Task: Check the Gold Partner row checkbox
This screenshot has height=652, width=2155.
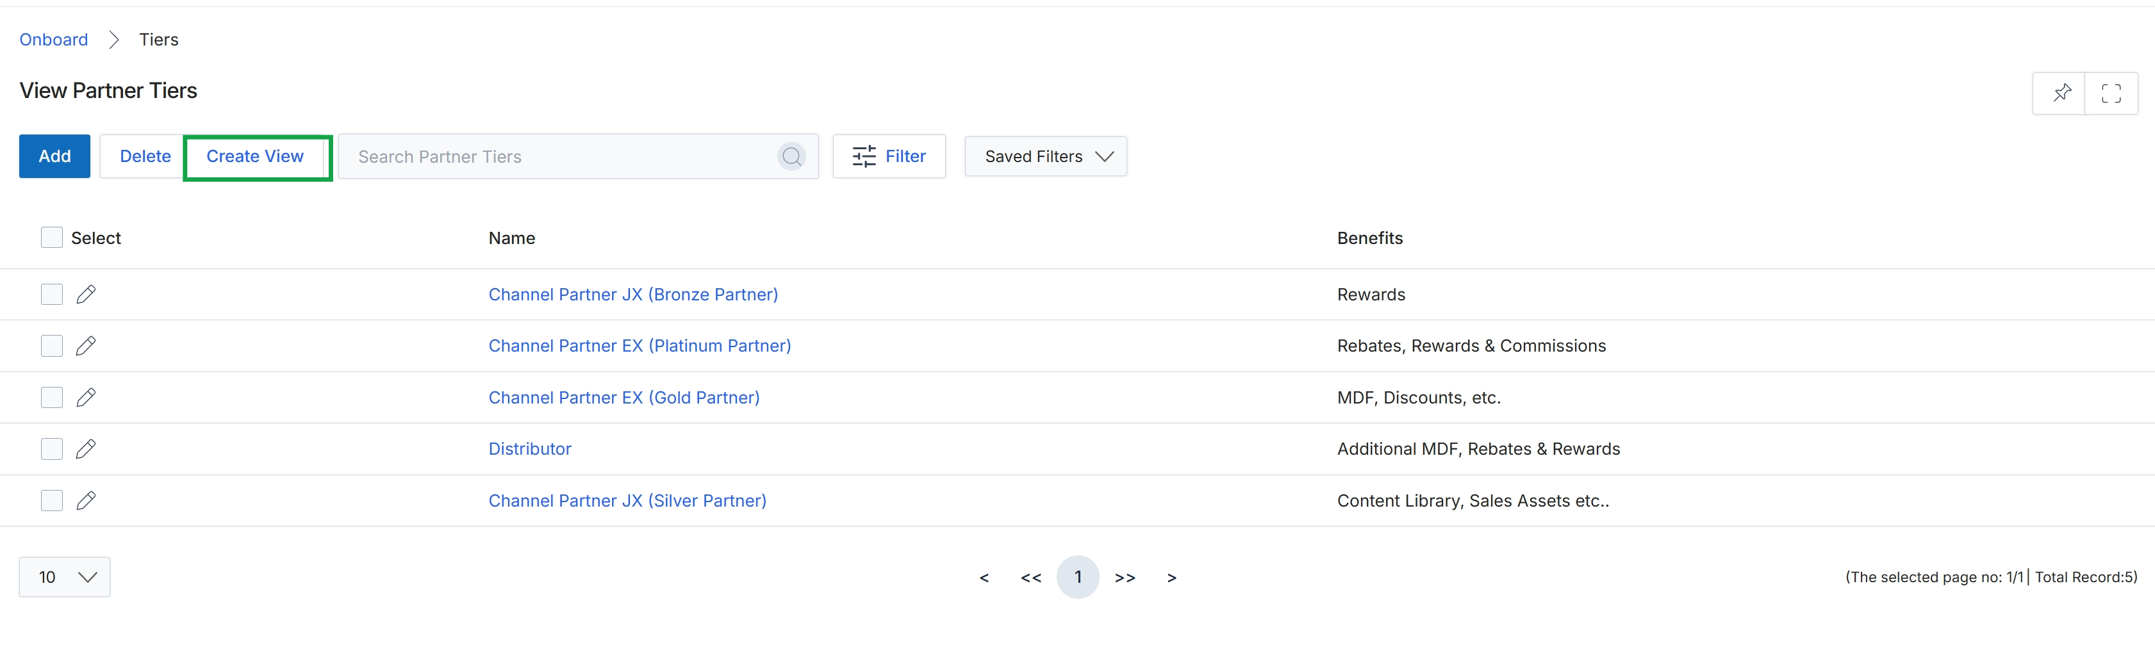Action: pyautogui.click(x=52, y=397)
